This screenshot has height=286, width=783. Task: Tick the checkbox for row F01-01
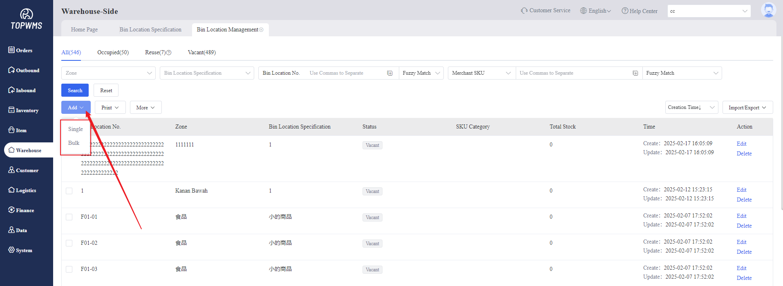pyautogui.click(x=69, y=217)
